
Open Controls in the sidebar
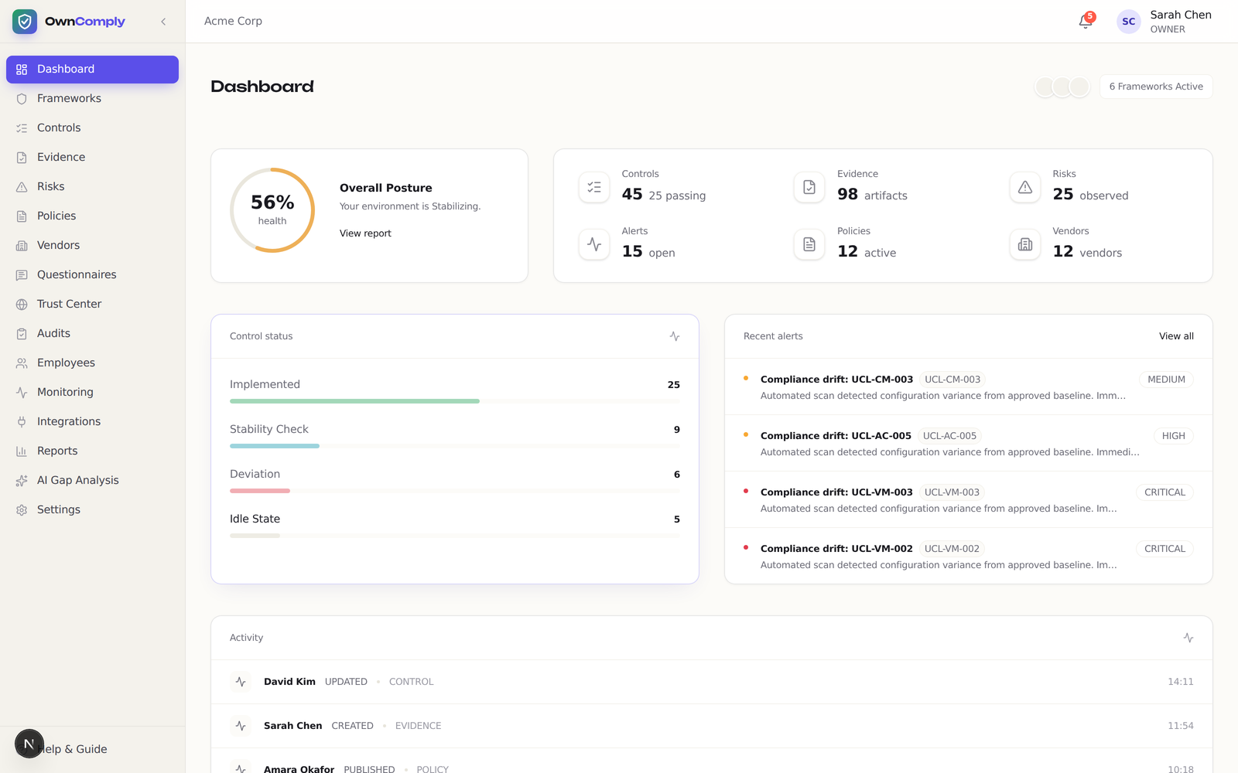[x=92, y=128]
